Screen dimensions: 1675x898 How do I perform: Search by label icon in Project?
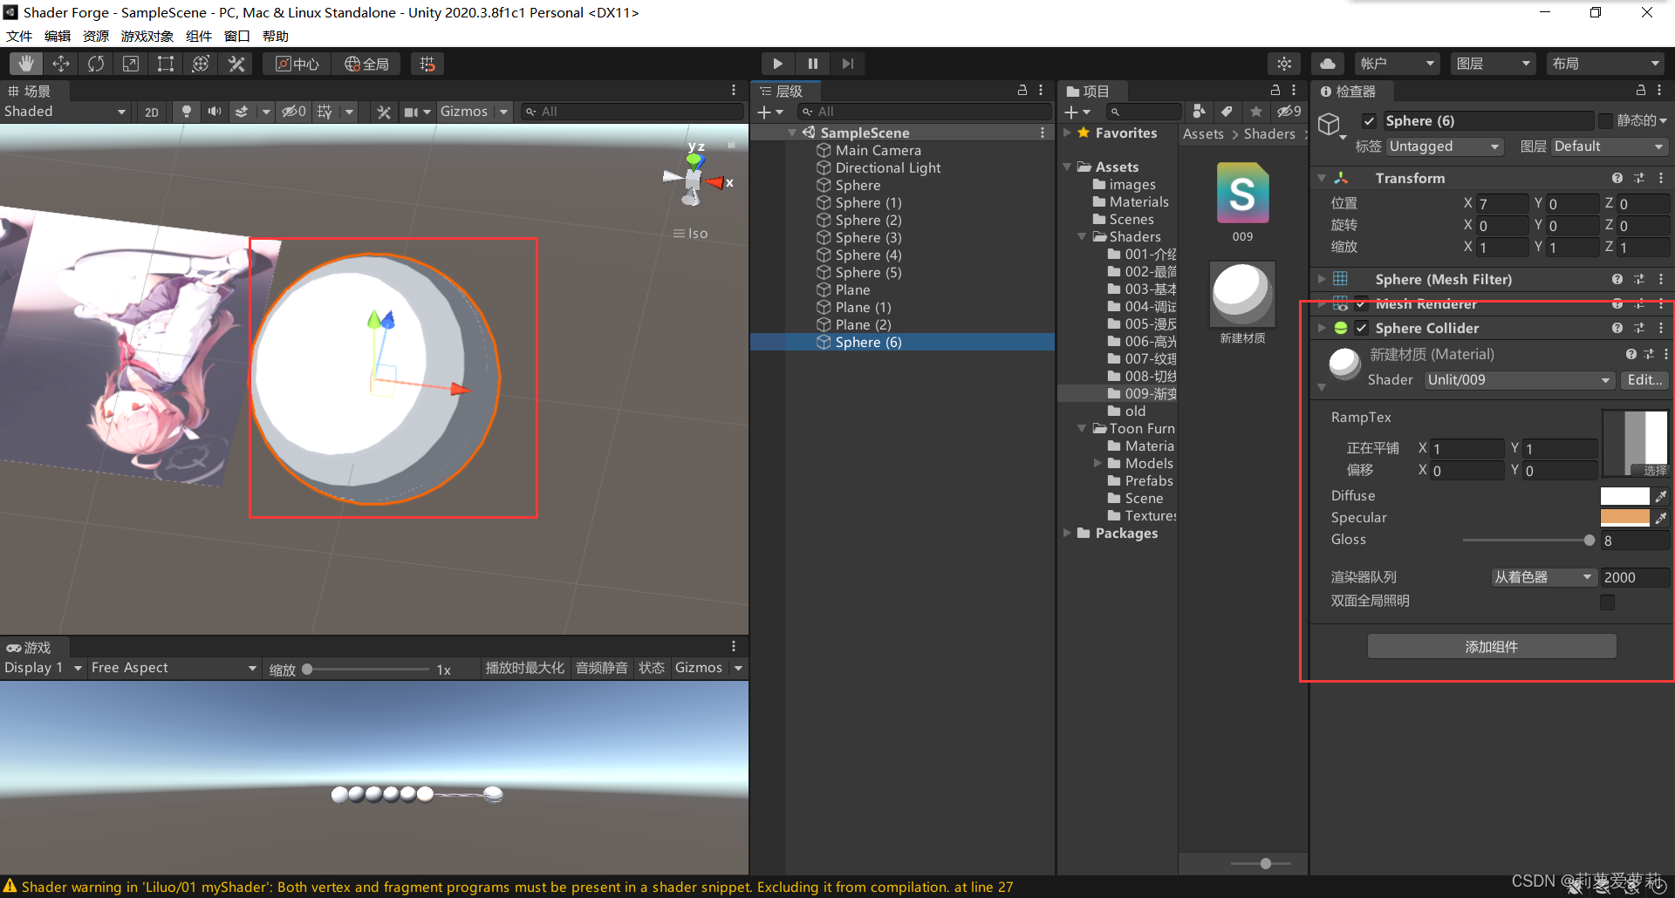coord(1227,112)
